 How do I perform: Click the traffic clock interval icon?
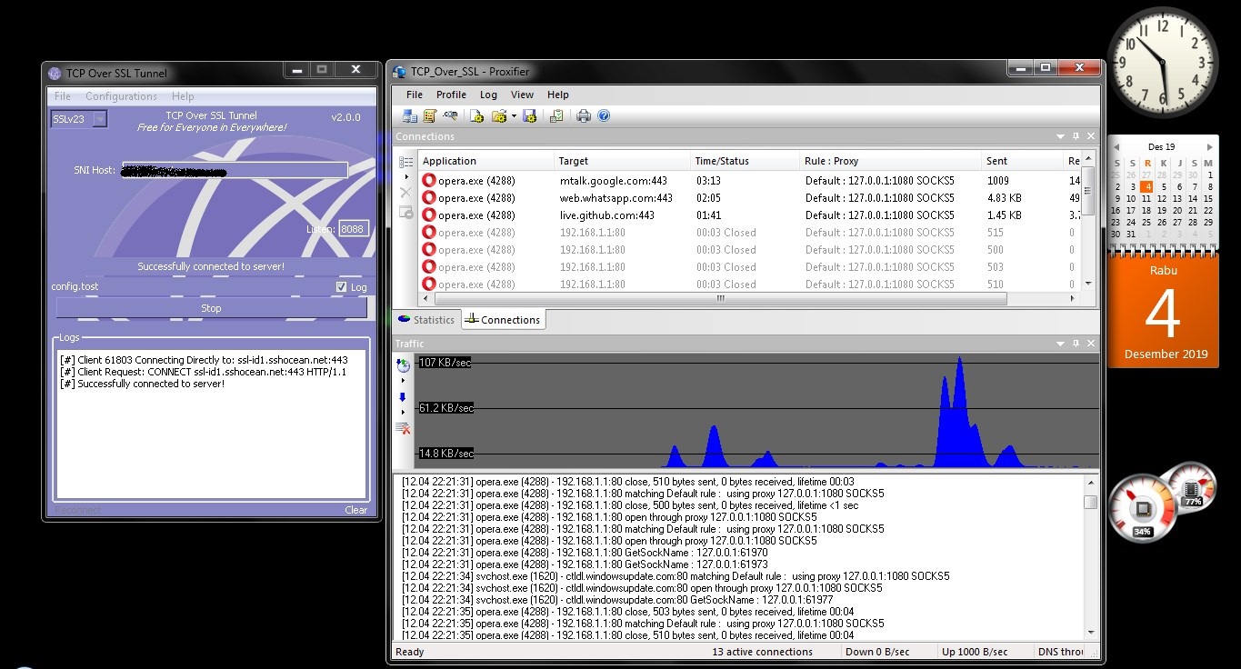[x=404, y=365]
